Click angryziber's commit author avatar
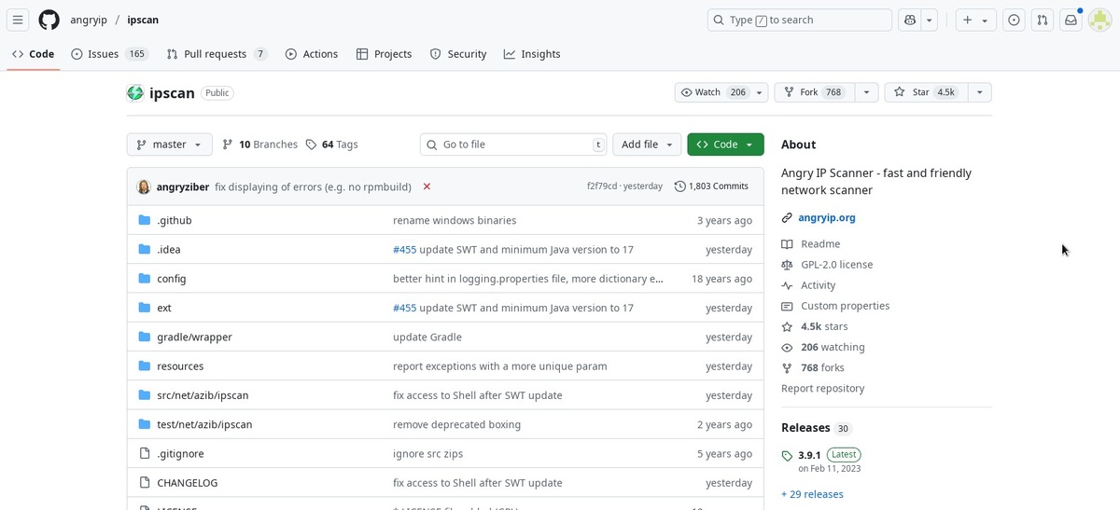The width and height of the screenshot is (1120, 510). (x=144, y=186)
